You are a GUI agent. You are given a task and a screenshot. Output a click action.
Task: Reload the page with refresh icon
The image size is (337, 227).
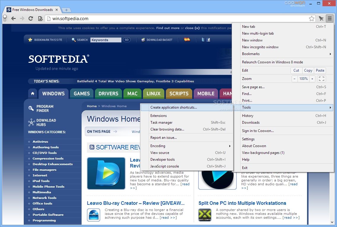point(31,19)
